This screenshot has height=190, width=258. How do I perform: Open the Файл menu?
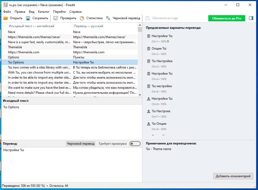coord(7,12)
